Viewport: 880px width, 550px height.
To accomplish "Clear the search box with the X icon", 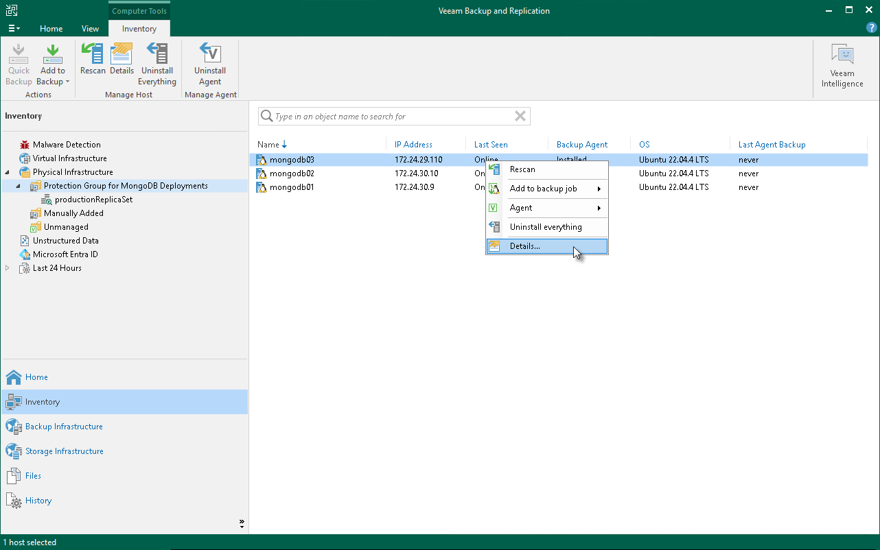I will pyautogui.click(x=520, y=117).
